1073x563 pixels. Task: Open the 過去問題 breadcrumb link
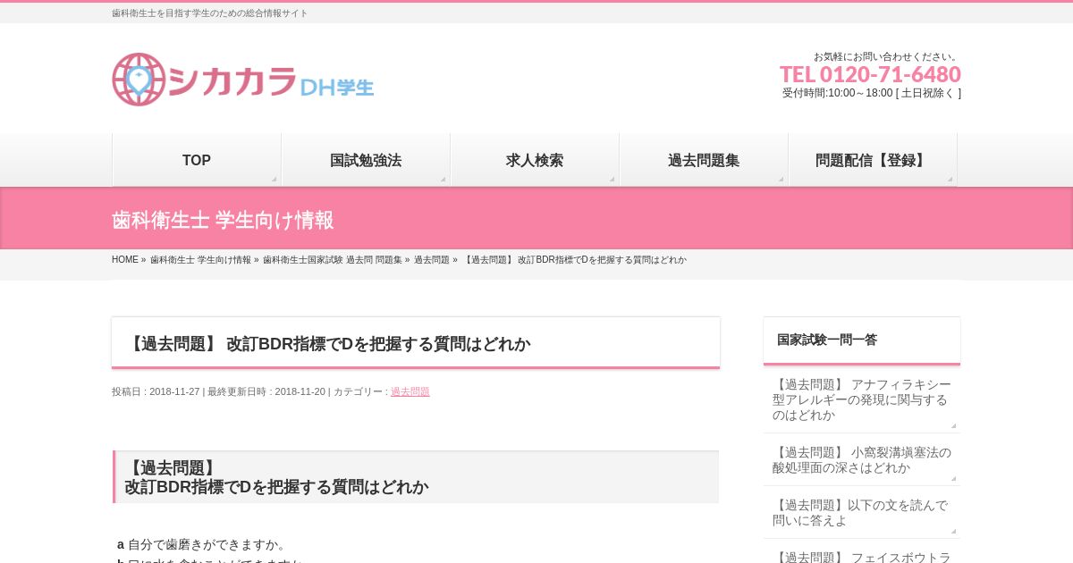432,260
